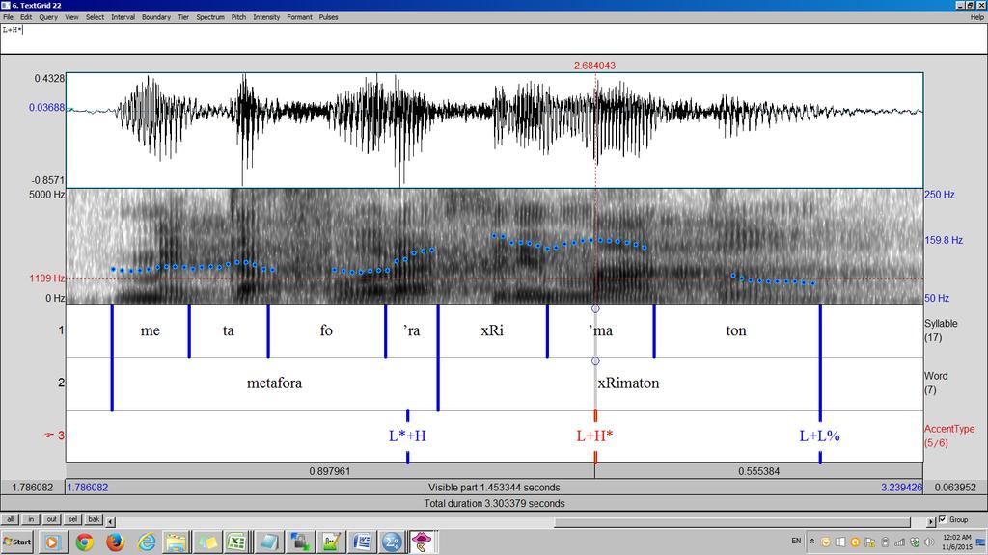Click the 'sel' zoom button
This screenshot has width=988, height=555.
coord(72,519)
